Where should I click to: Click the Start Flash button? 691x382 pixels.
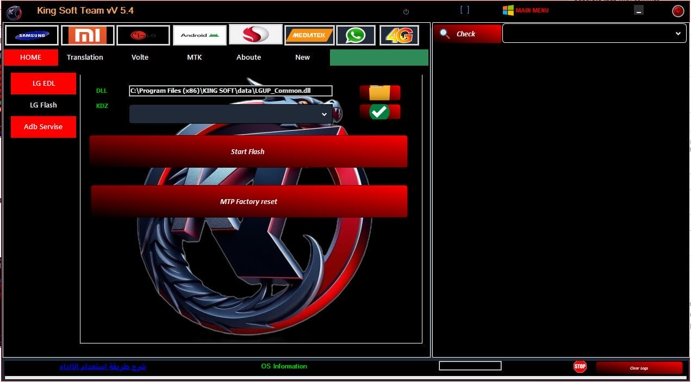tap(248, 151)
